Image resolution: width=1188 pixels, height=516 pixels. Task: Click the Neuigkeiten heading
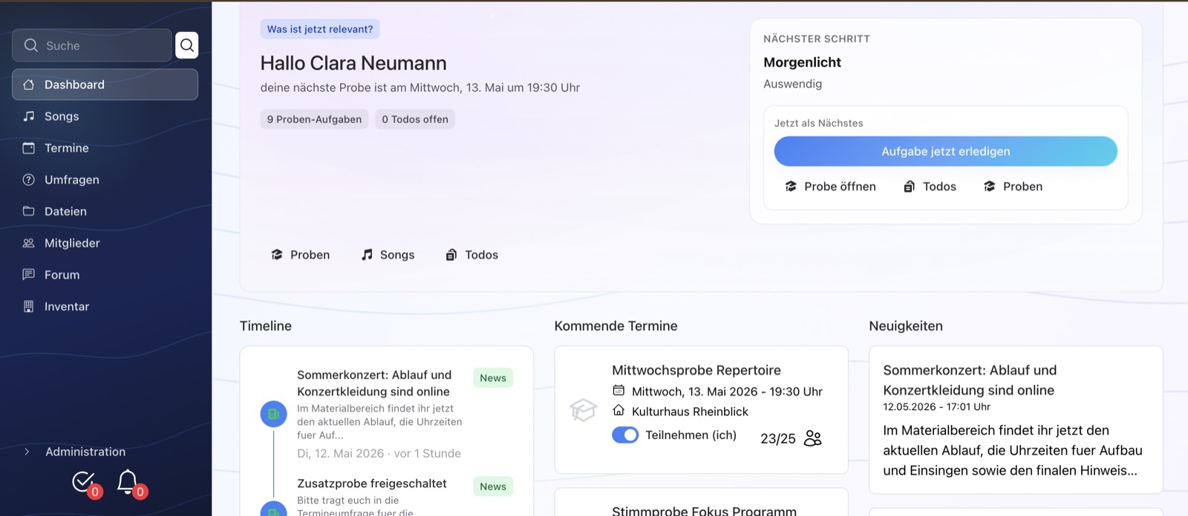[x=906, y=326]
